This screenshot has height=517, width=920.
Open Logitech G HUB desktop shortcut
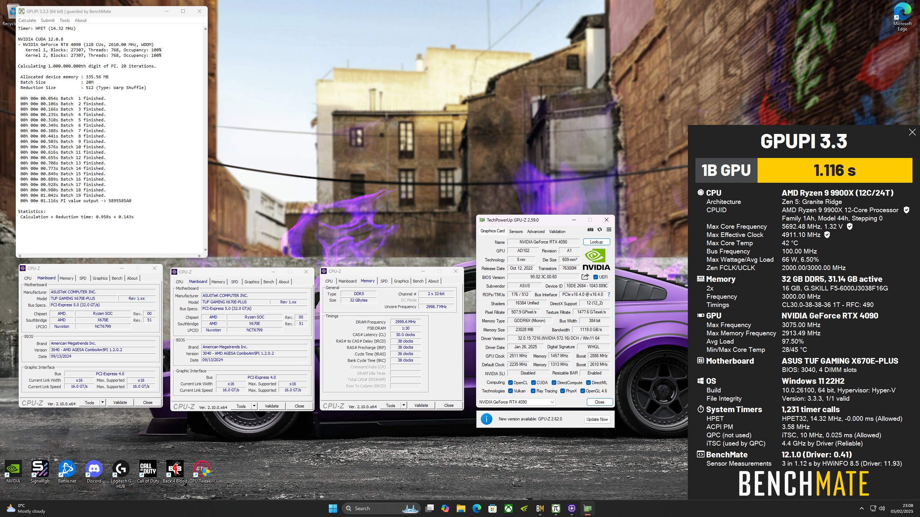point(121,474)
